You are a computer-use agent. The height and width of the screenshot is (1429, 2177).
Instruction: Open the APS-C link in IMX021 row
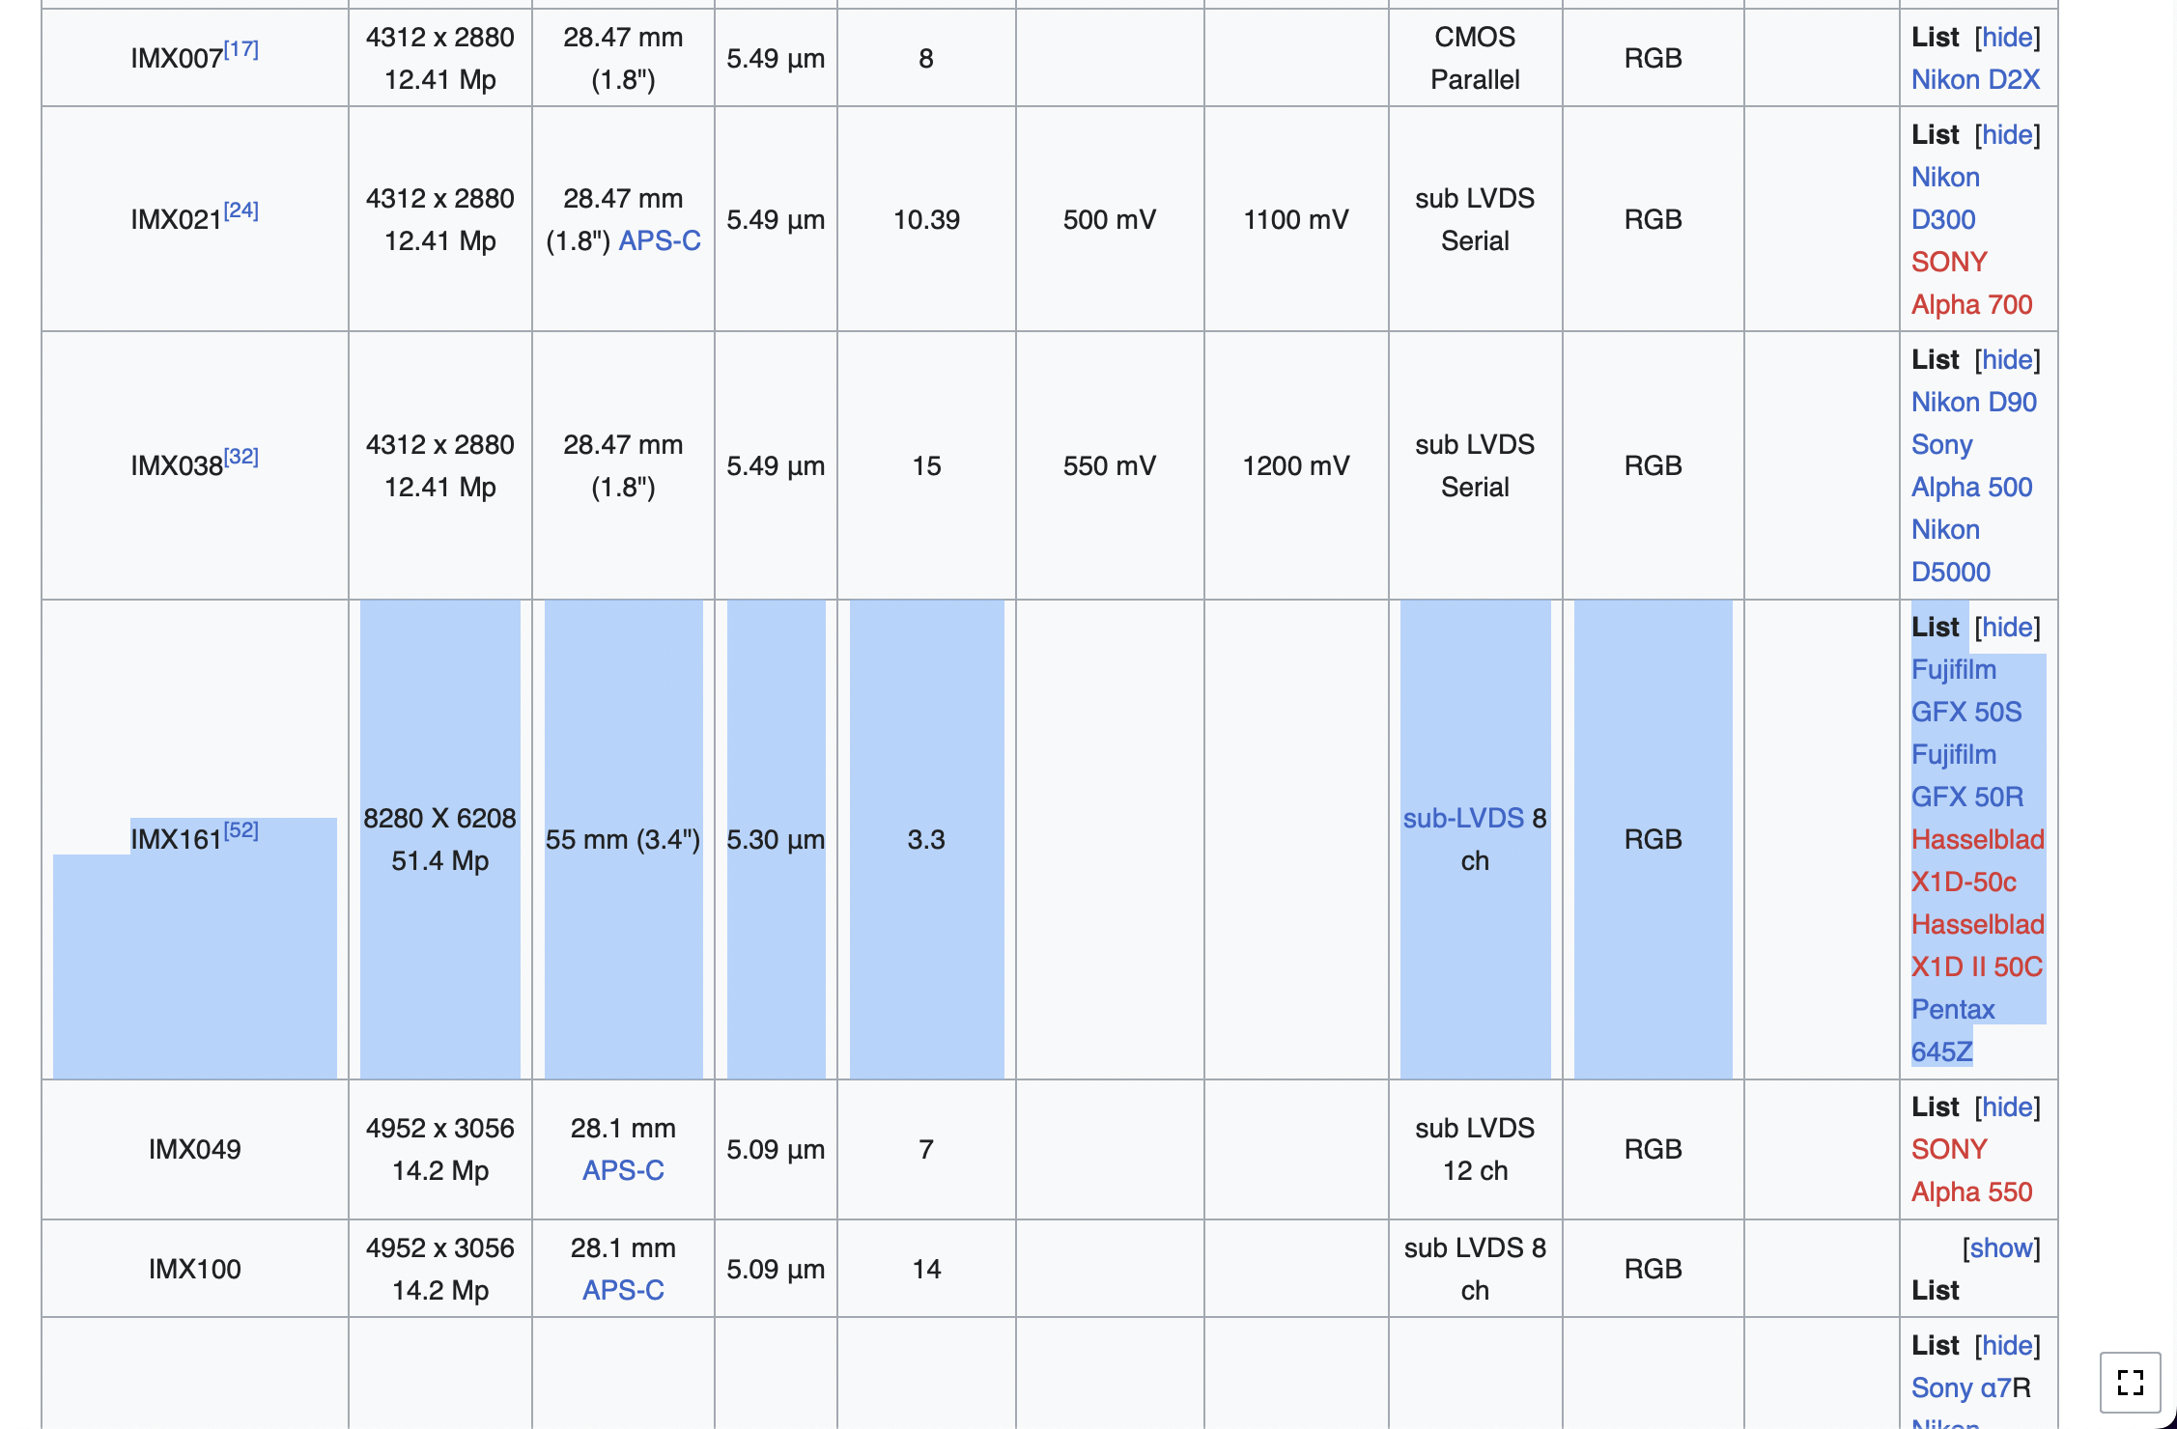[x=660, y=241]
